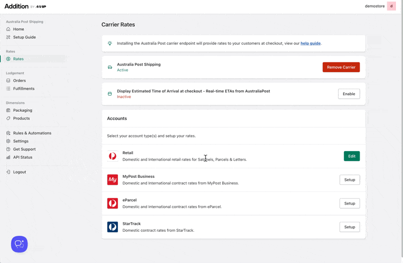The image size is (403, 263).
Task: Click the Products tag icon
Action: click(8, 118)
